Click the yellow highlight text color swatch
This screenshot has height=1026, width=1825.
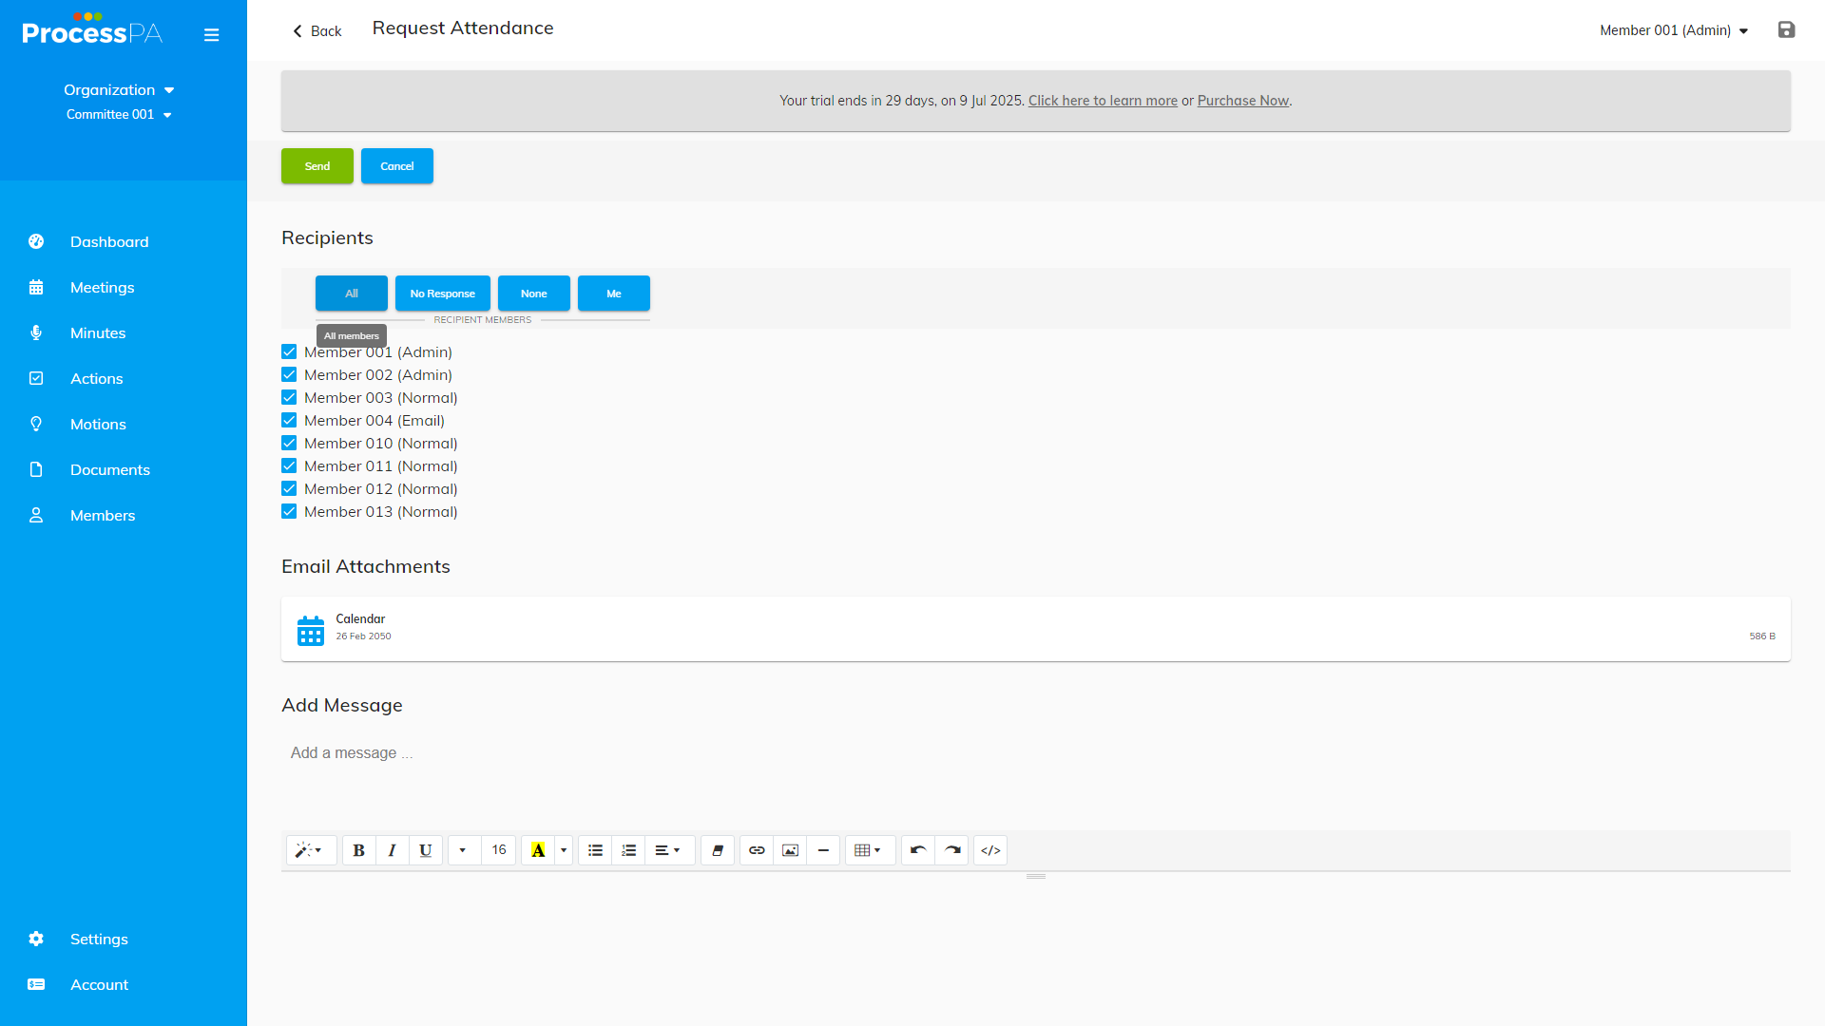coord(538,850)
